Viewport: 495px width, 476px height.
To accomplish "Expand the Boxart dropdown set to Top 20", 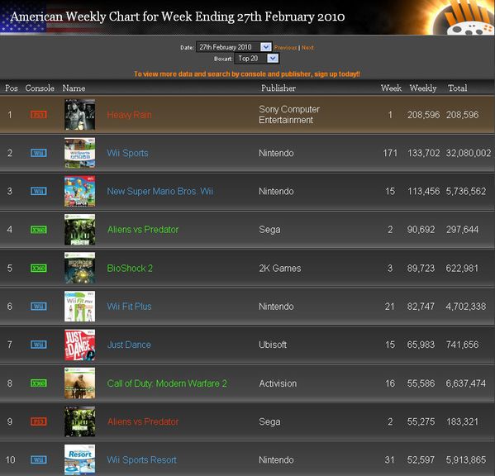I will 257,59.
